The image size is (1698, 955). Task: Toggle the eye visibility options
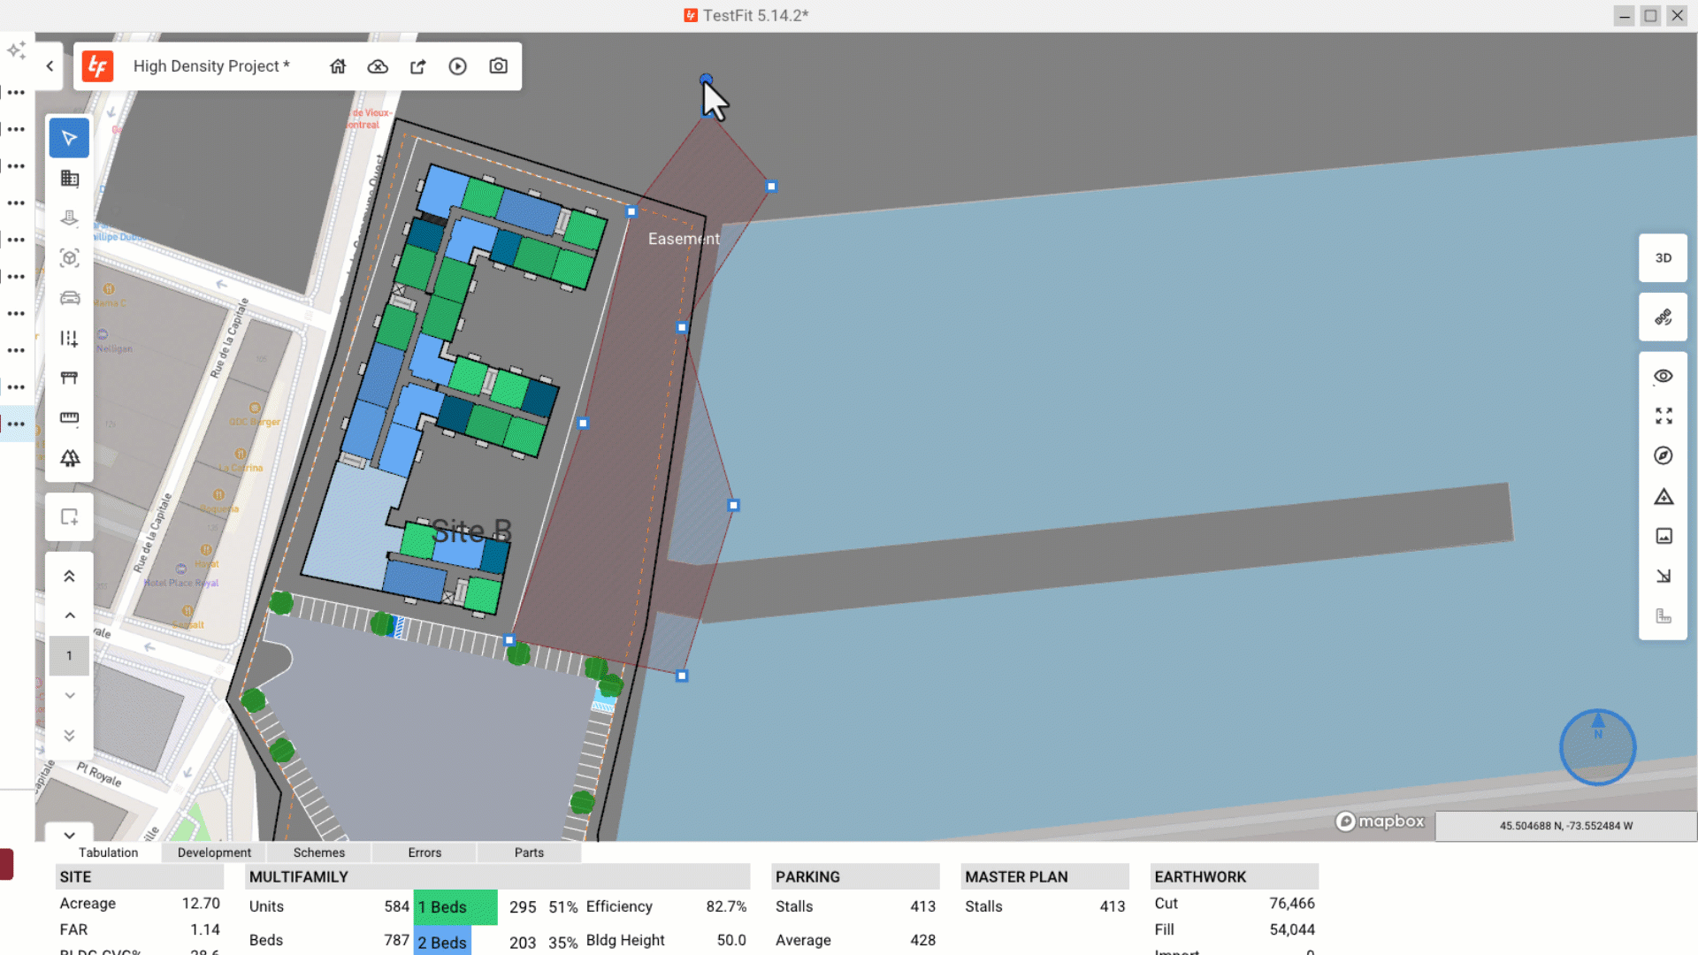point(1663,376)
